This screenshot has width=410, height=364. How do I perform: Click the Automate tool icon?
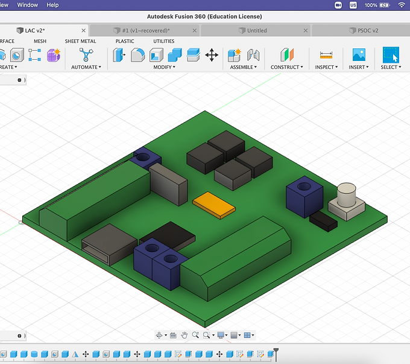(86, 55)
